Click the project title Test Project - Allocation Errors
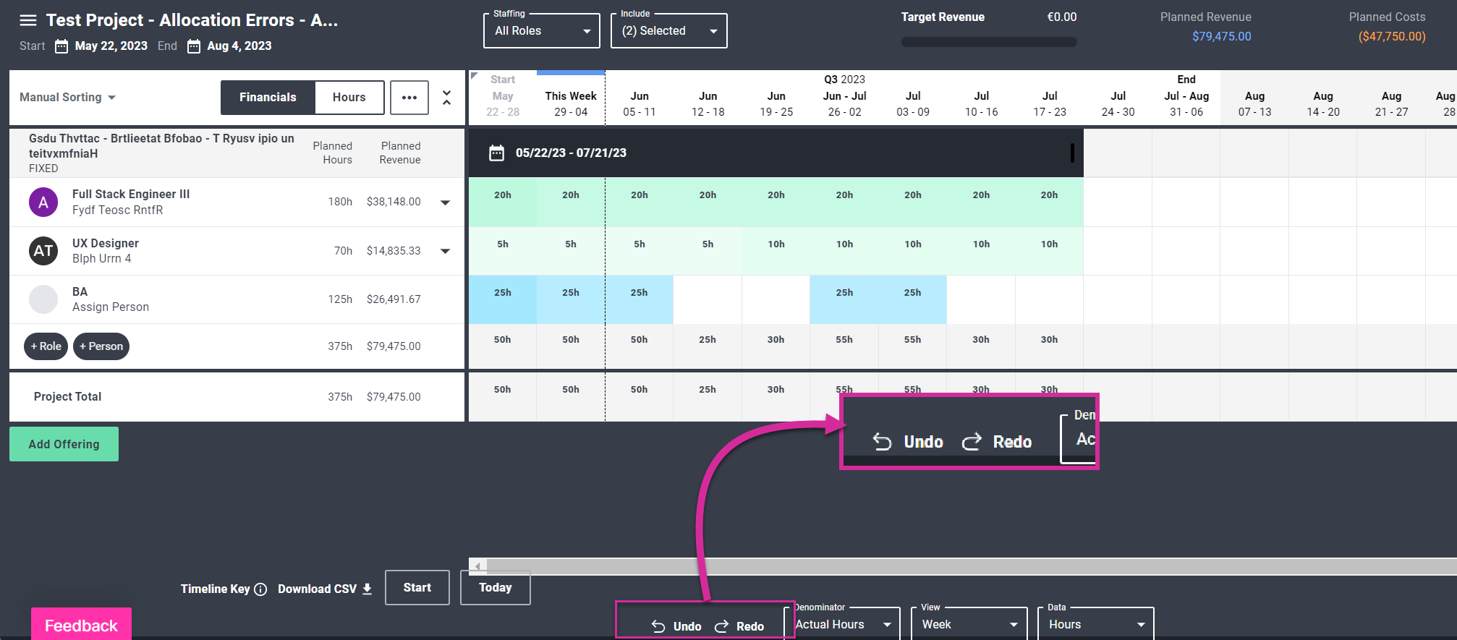This screenshot has width=1457, height=640. point(192,20)
